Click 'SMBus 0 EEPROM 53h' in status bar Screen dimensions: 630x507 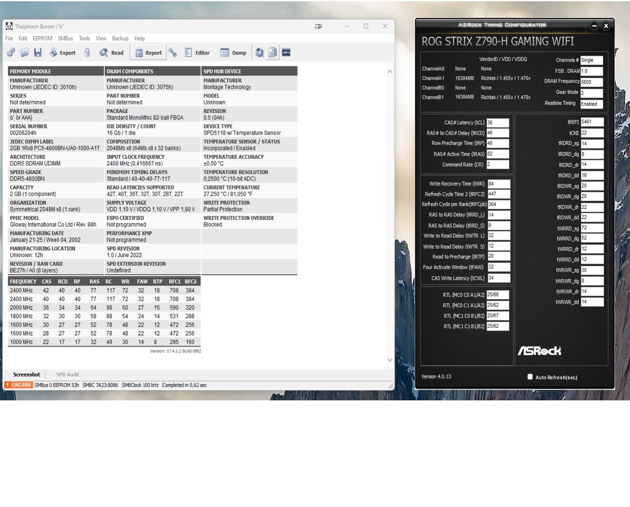click(x=57, y=385)
